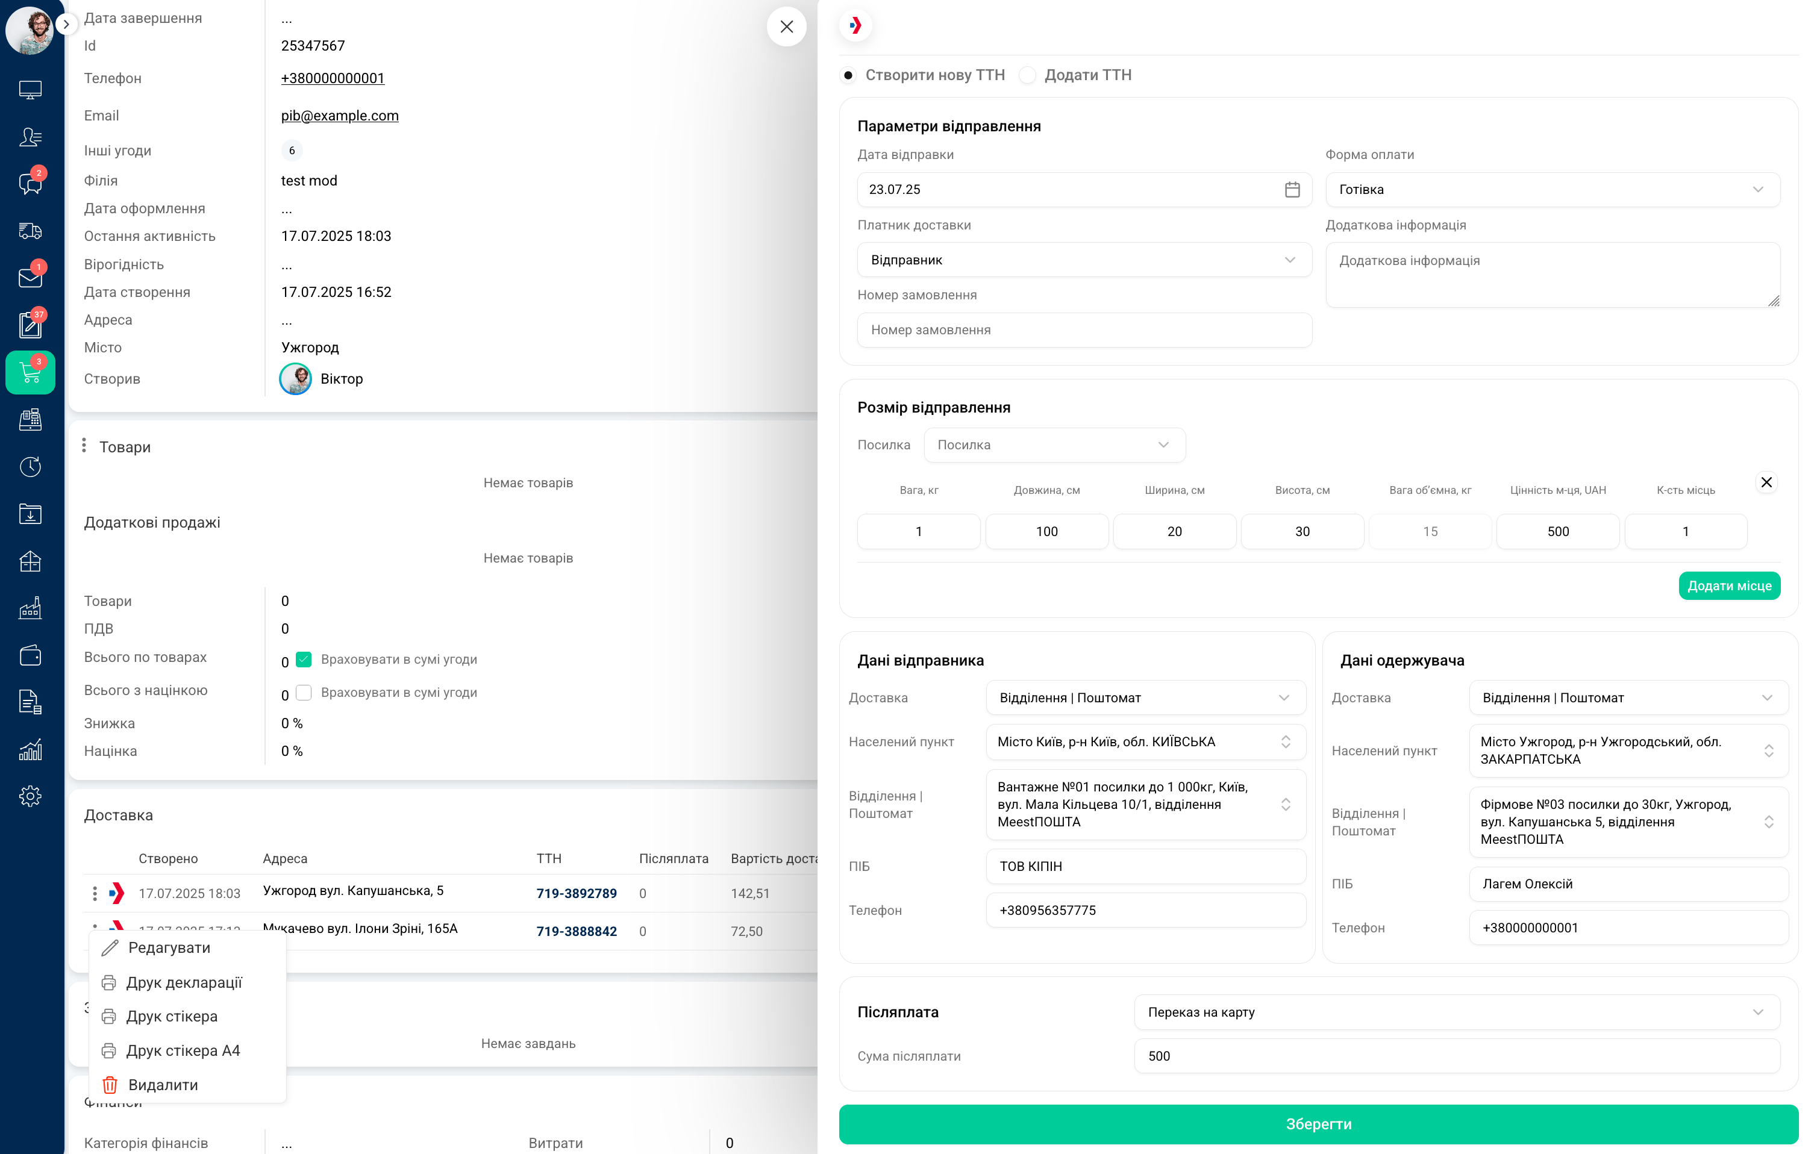The image size is (1817, 1154).
Task: Click sender Телефон field +380956357775
Action: (1145, 911)
